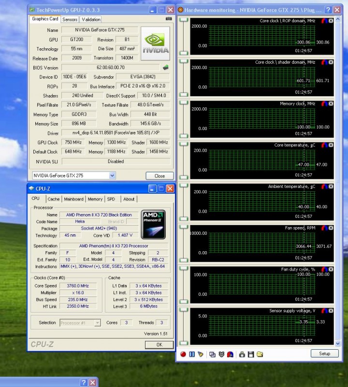
Task: Open Setup in Hardware monitoring window
Action: (x=324, y=354)
